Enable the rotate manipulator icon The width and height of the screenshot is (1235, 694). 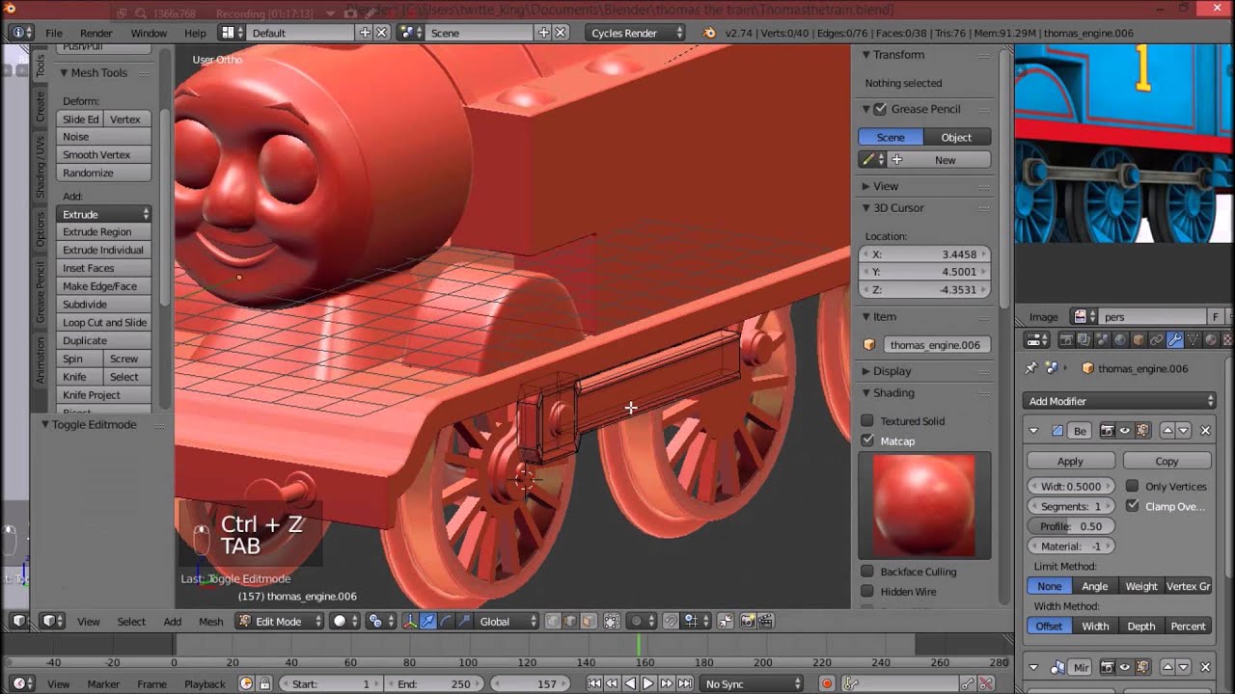coord(445,622)
